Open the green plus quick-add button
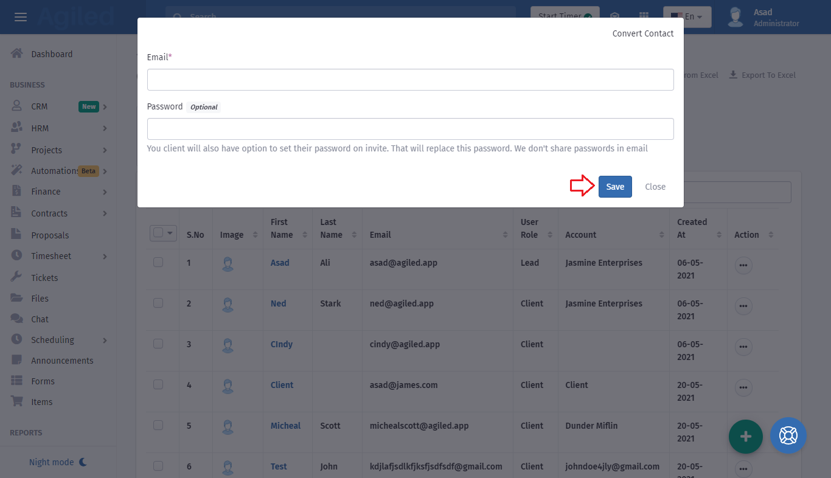Viewport: 831px width, 478px height. (x=745, y=436)
